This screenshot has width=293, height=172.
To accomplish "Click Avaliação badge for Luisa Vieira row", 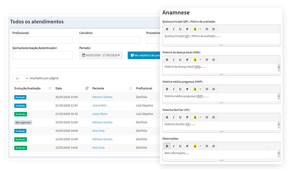I will click(21, 114).
